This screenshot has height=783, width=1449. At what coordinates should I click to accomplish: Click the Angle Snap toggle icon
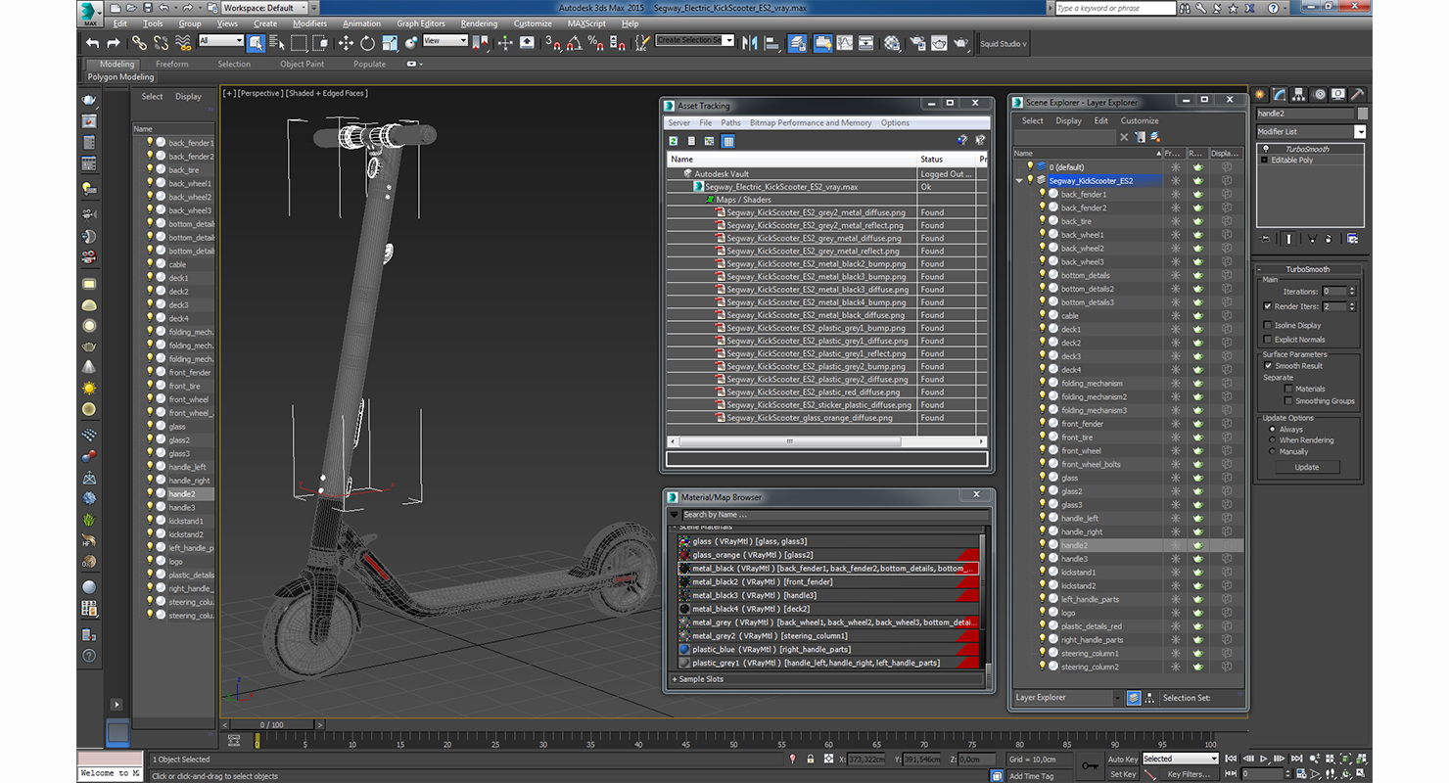click(x=575, y=43)
